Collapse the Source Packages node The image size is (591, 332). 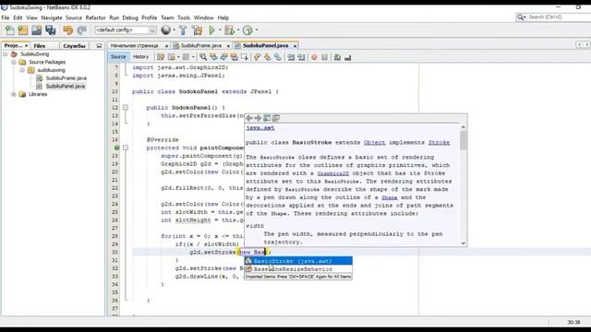click(14, 62)
